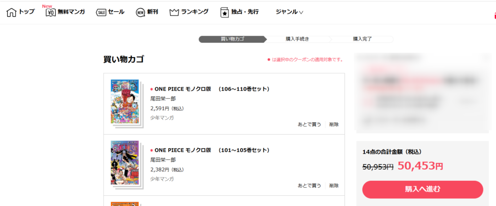Click 削除 to remove the 106〜110巻 set

pos(334,125)
